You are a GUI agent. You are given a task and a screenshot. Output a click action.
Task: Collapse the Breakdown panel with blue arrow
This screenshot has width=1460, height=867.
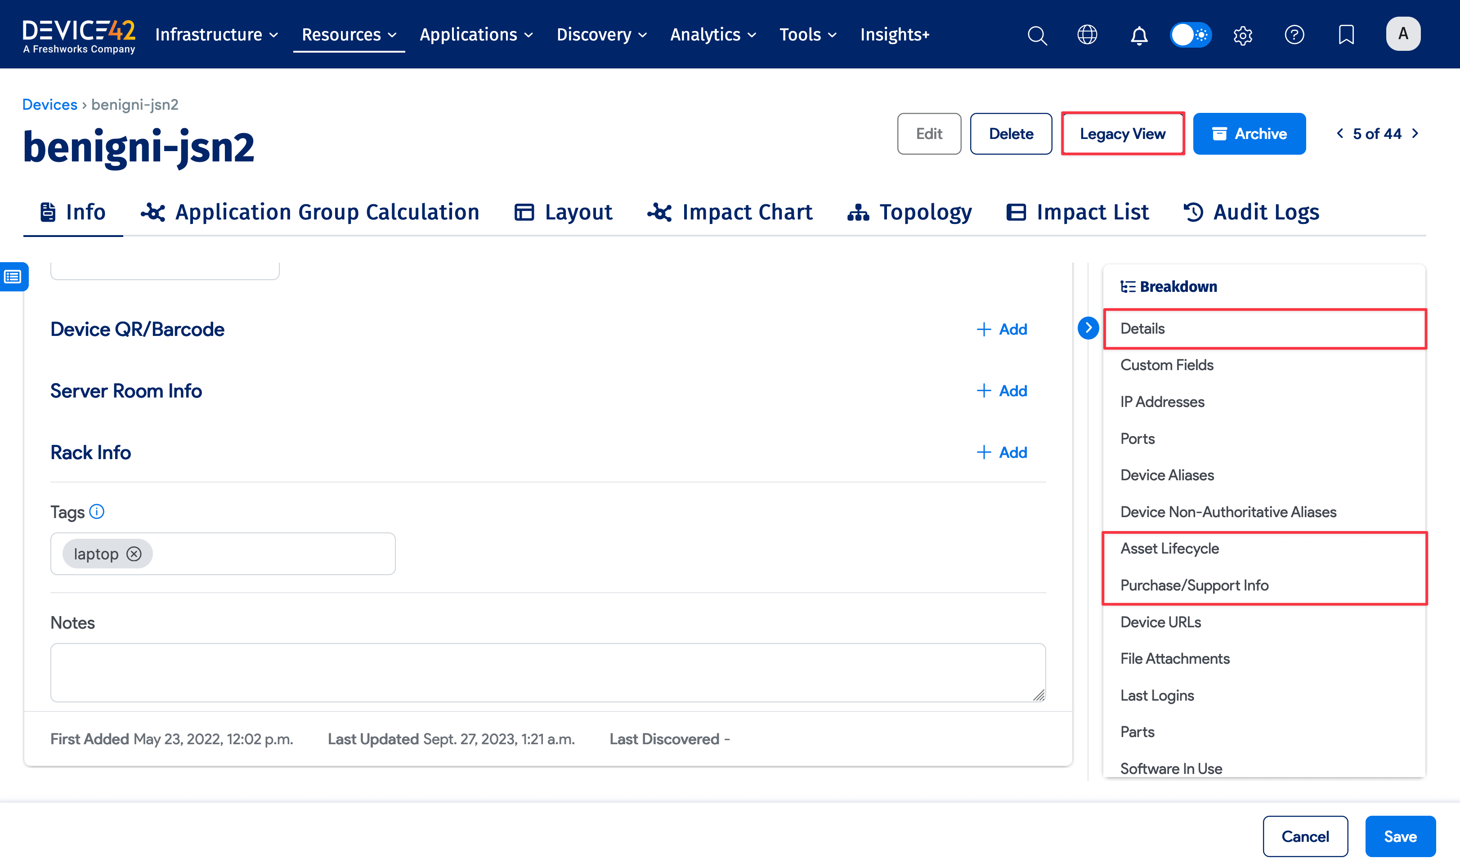(1088, 328)
